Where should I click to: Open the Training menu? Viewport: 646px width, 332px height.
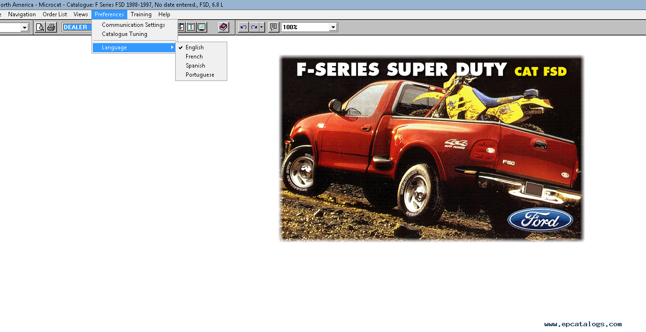click(141, 14)
